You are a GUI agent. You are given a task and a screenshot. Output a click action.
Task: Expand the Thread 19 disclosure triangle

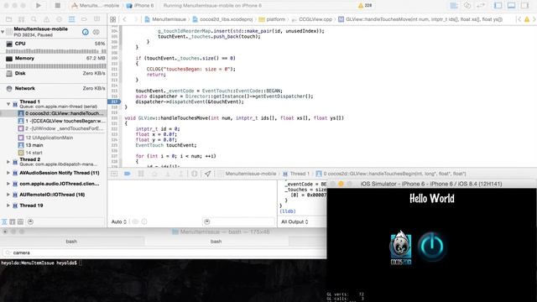8,206
